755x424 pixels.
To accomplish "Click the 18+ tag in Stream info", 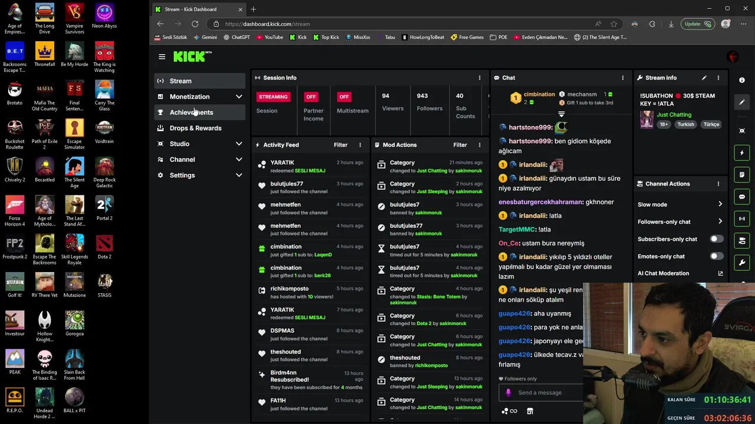I will pyautogui.click(x=664, y=124).
